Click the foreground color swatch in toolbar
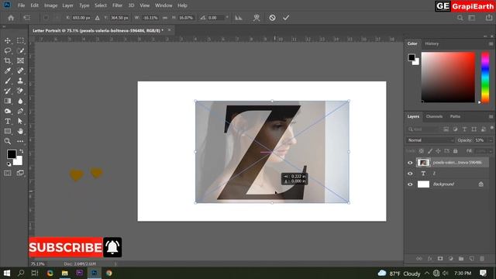Viewport: 496px width, 279px height. [12, 154]
